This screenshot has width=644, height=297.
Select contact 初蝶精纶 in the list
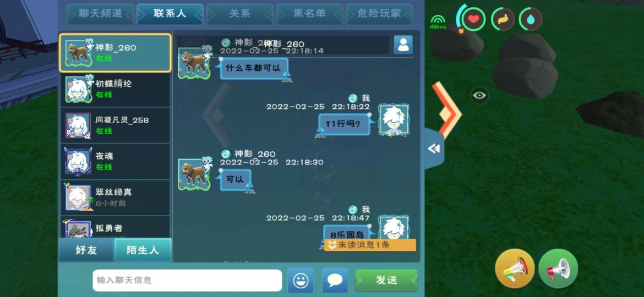[x=115, y=89]
